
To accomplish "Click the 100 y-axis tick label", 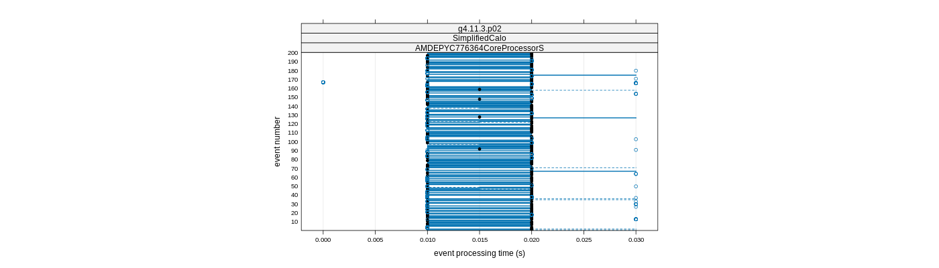I will point(292,142).
